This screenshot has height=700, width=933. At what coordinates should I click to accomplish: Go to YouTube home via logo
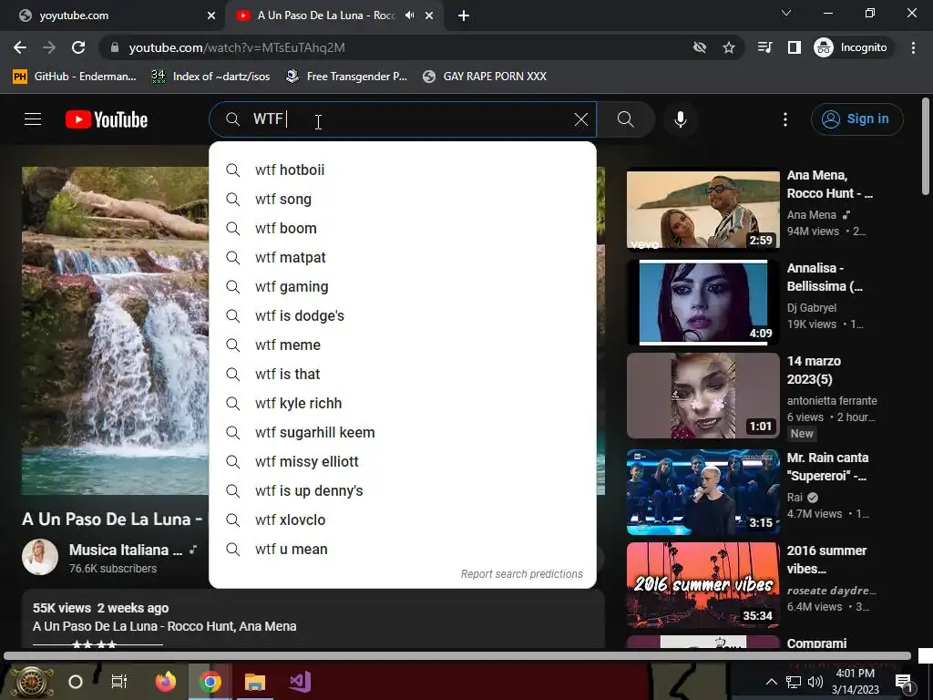coord(107,119)
